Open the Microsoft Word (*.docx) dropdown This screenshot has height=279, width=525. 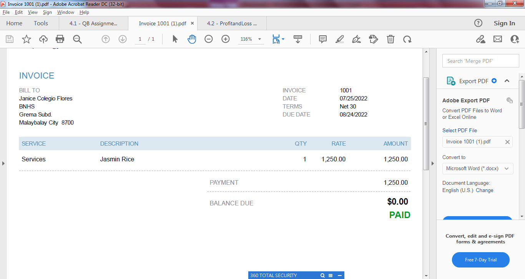pyautogui.click(x=478, y=168)
